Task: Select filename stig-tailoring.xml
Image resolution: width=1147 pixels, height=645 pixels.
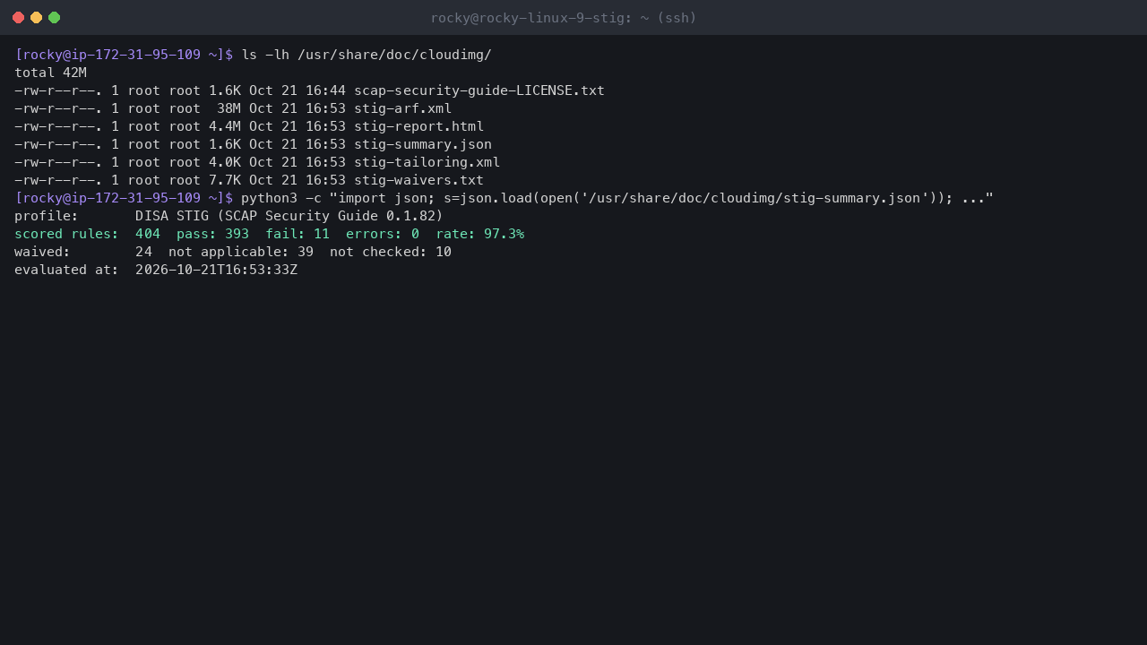Action: coord(427,162)
